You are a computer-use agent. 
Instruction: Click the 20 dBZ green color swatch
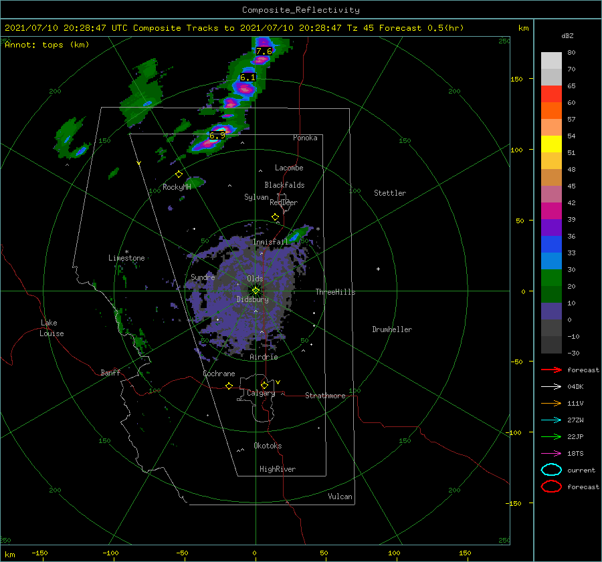551,294
